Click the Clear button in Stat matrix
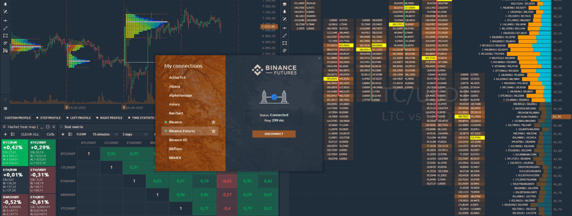This screenshot has height=216, width=572. (81, 134)
